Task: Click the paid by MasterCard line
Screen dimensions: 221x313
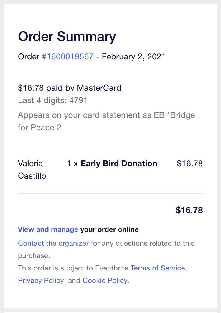Action: pos(70,88)
